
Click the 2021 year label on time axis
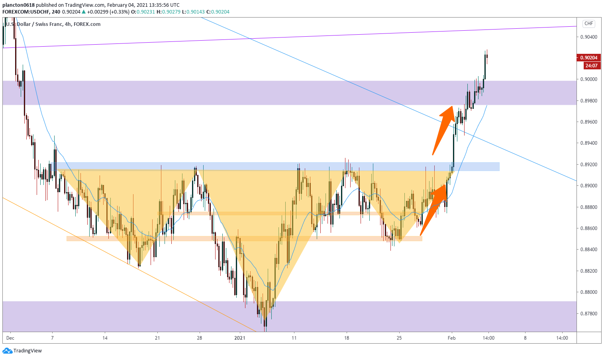240,338
